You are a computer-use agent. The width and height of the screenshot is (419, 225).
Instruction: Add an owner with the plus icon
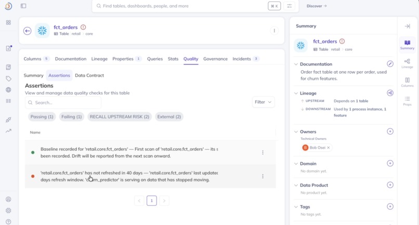tap(390, 131)
